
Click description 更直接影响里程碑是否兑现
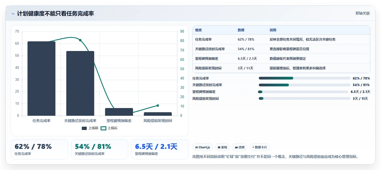(289, 49)
